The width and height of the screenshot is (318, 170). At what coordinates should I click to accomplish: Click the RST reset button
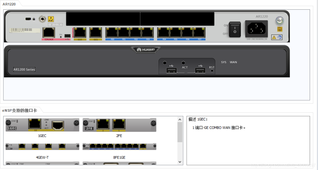pos(212,70)
